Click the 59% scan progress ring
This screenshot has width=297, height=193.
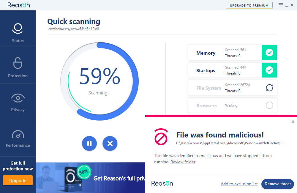click(x=99, y=81)
